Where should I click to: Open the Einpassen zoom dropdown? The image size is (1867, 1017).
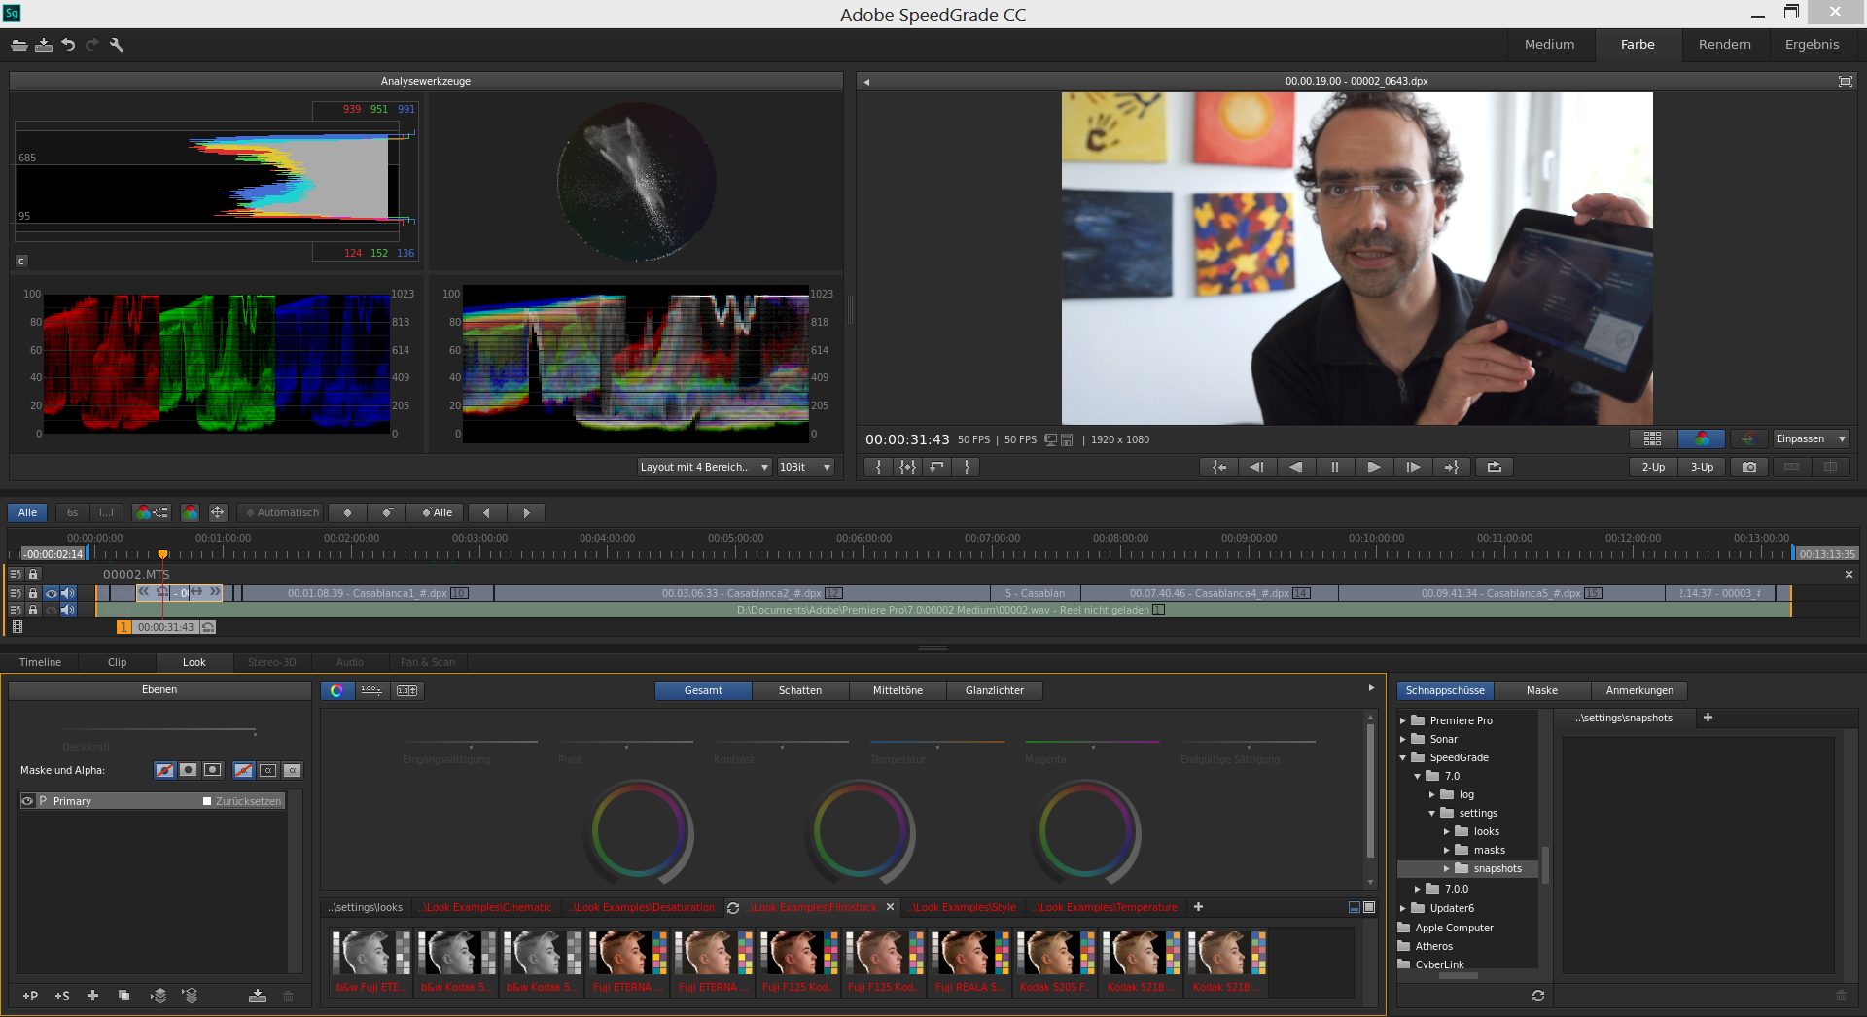(1811, 439)
